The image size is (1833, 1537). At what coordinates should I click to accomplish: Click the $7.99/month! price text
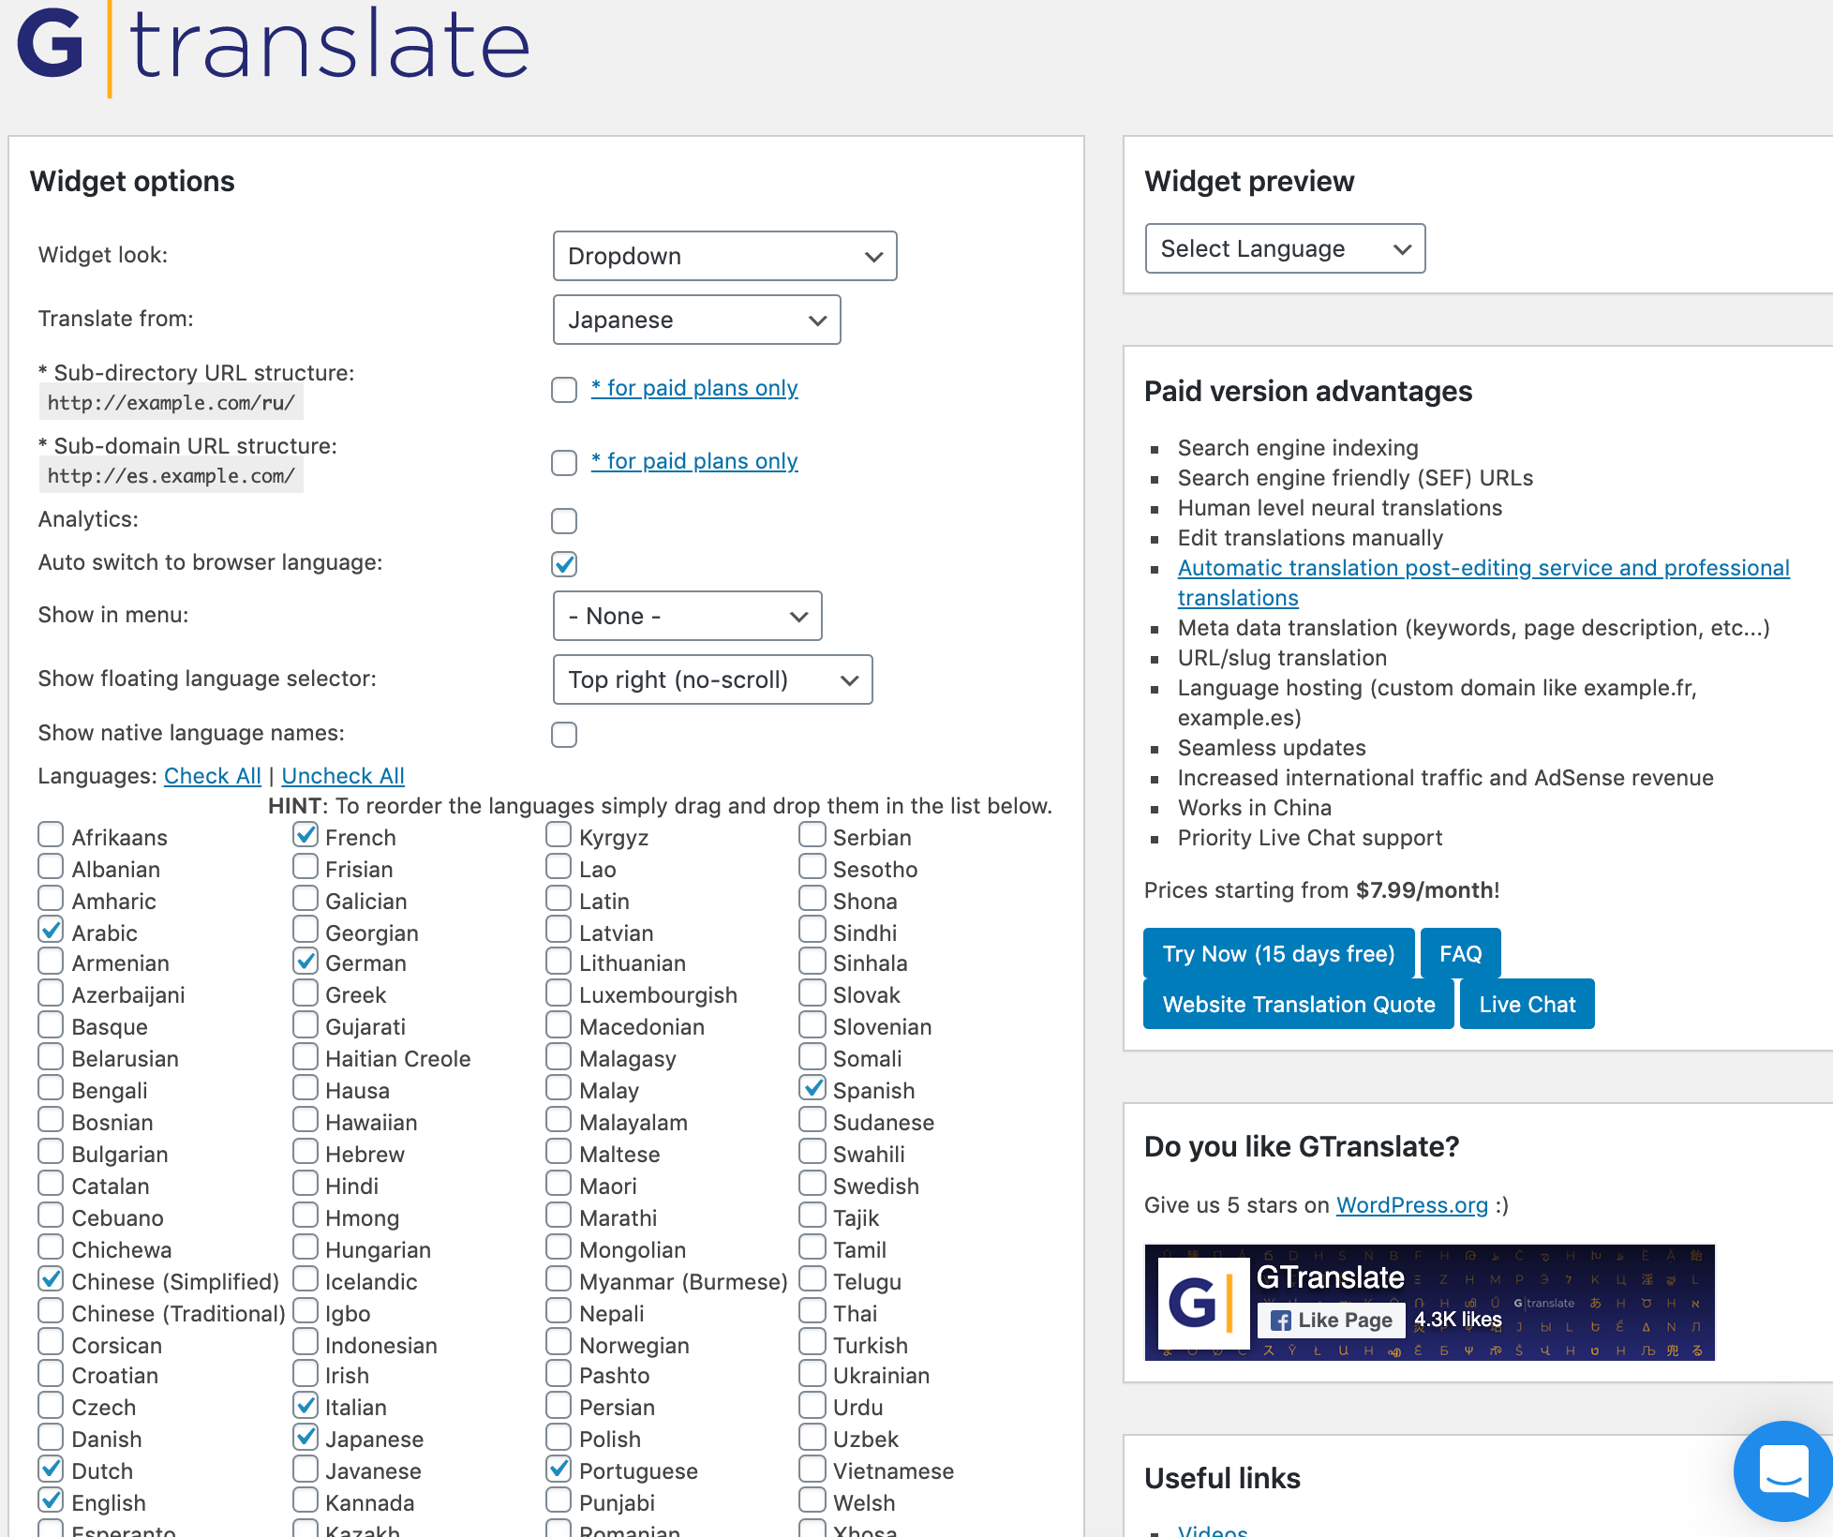tap(1427, 890)
